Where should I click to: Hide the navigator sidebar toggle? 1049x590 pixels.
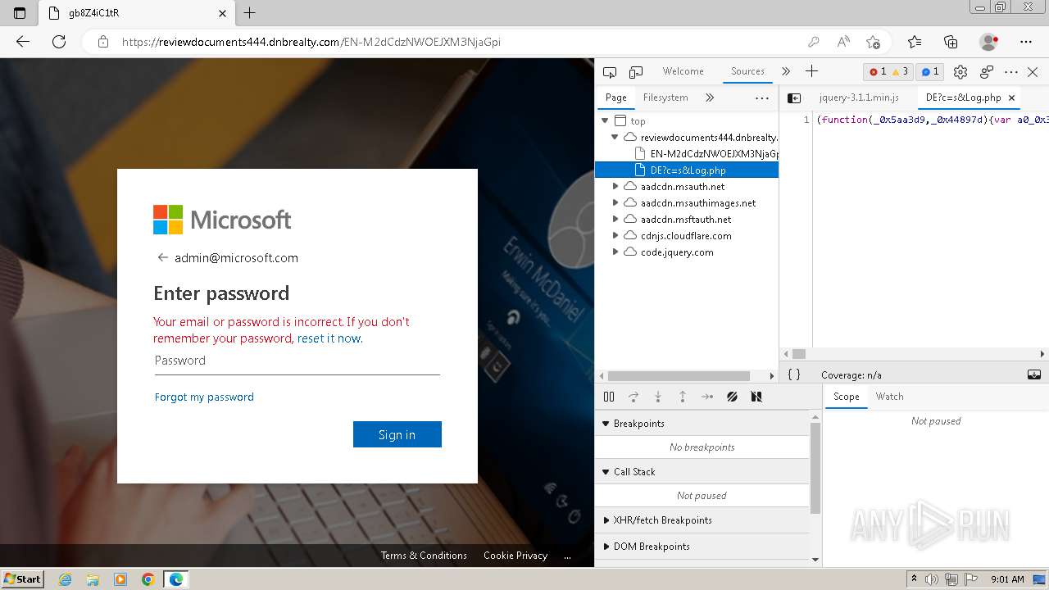[x=794, y=98]
